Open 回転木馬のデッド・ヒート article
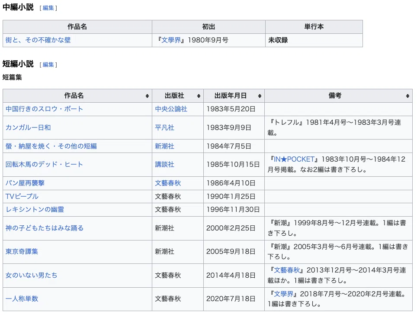The width and height of the screenshot is (417, 315). pos(45,165)
